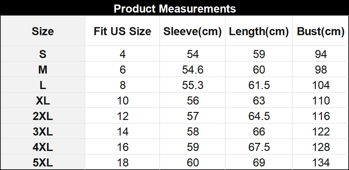Click the bust value 134 cell

[x=321, y=163]
